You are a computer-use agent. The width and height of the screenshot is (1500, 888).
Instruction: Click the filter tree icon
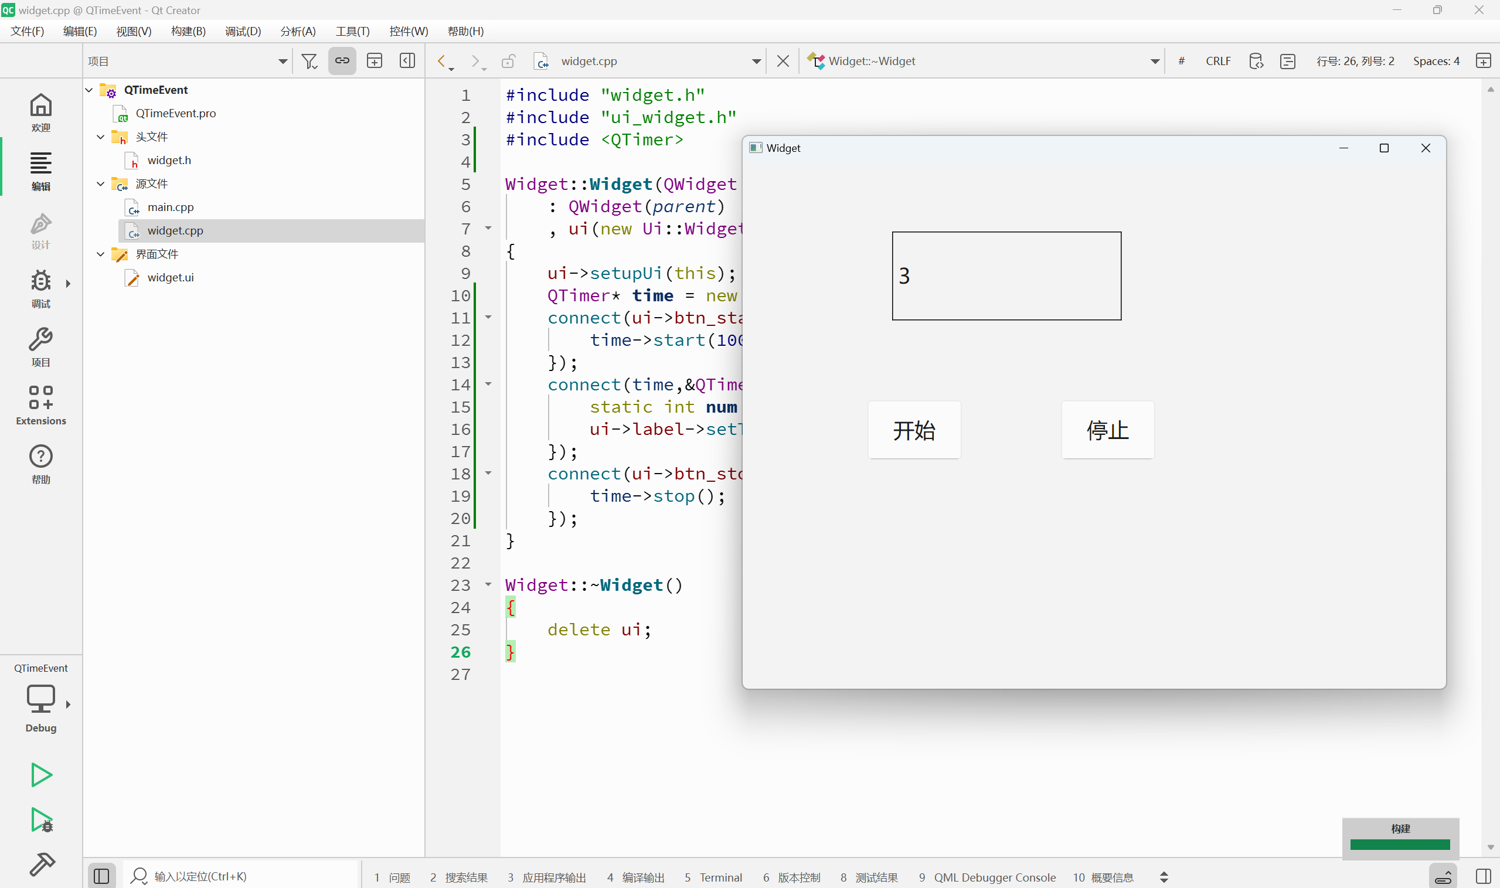point(309,61)
